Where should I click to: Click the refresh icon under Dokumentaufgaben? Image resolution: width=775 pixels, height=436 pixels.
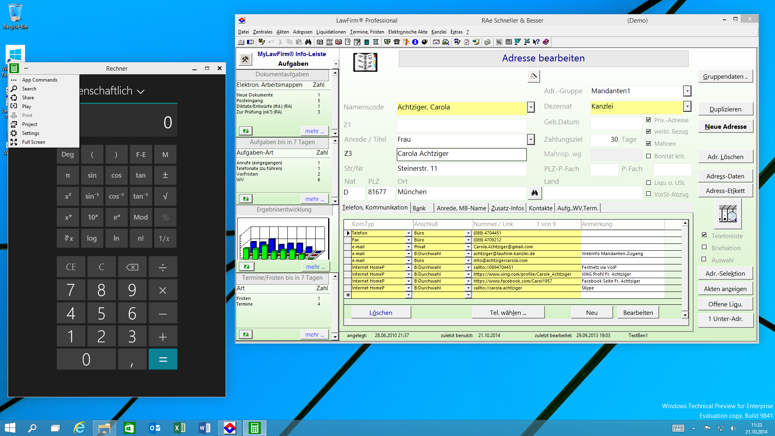tap(245, 131)
